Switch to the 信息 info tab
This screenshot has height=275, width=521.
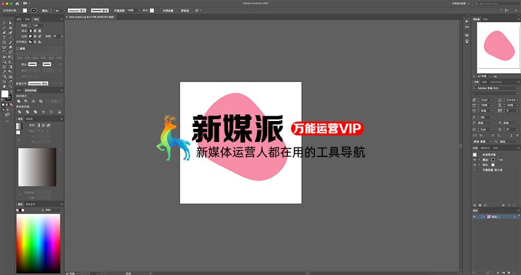click(x=486, y=19)
